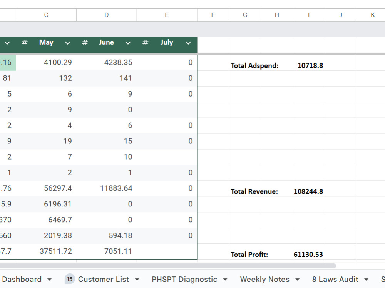This screenshot has width=385, height=288.
Task: Select the cell containing 4238.35
Action: (107, 63)
